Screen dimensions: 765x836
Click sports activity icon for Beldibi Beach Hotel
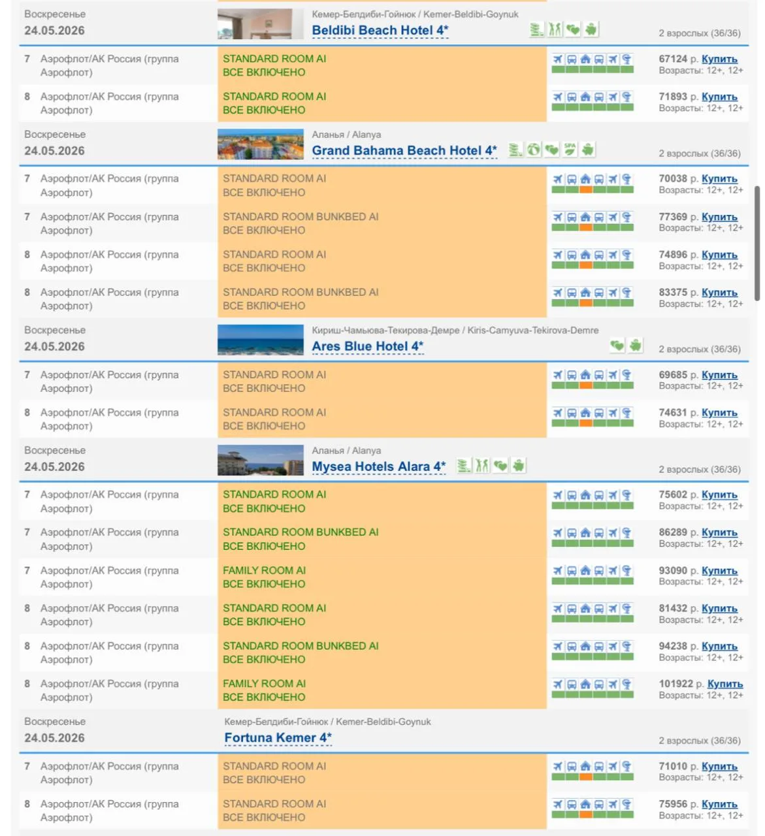(555, 29)
